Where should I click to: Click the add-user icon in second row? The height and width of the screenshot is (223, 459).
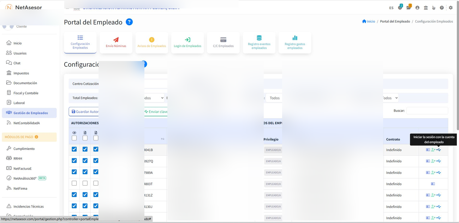(433, 161)
